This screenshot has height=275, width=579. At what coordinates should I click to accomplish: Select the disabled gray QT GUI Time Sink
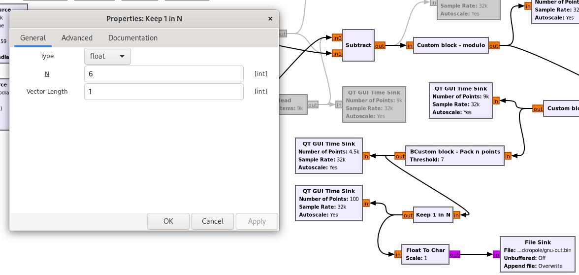[374, 104]
